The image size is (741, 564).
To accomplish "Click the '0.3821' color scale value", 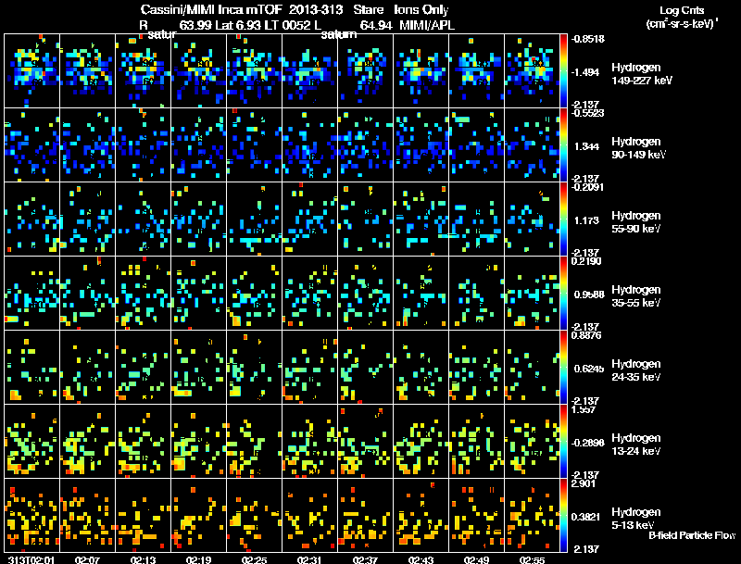I will pos(586,518).
